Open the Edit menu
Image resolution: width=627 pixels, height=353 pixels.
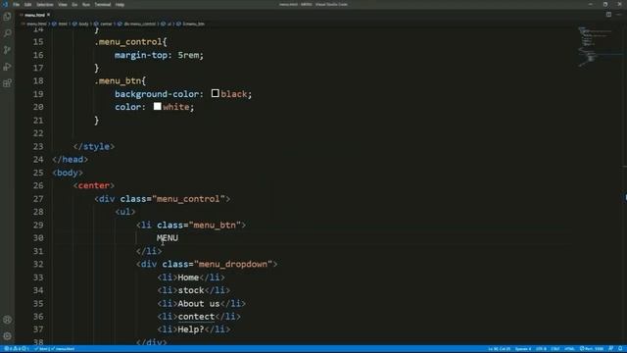(28, 4)
